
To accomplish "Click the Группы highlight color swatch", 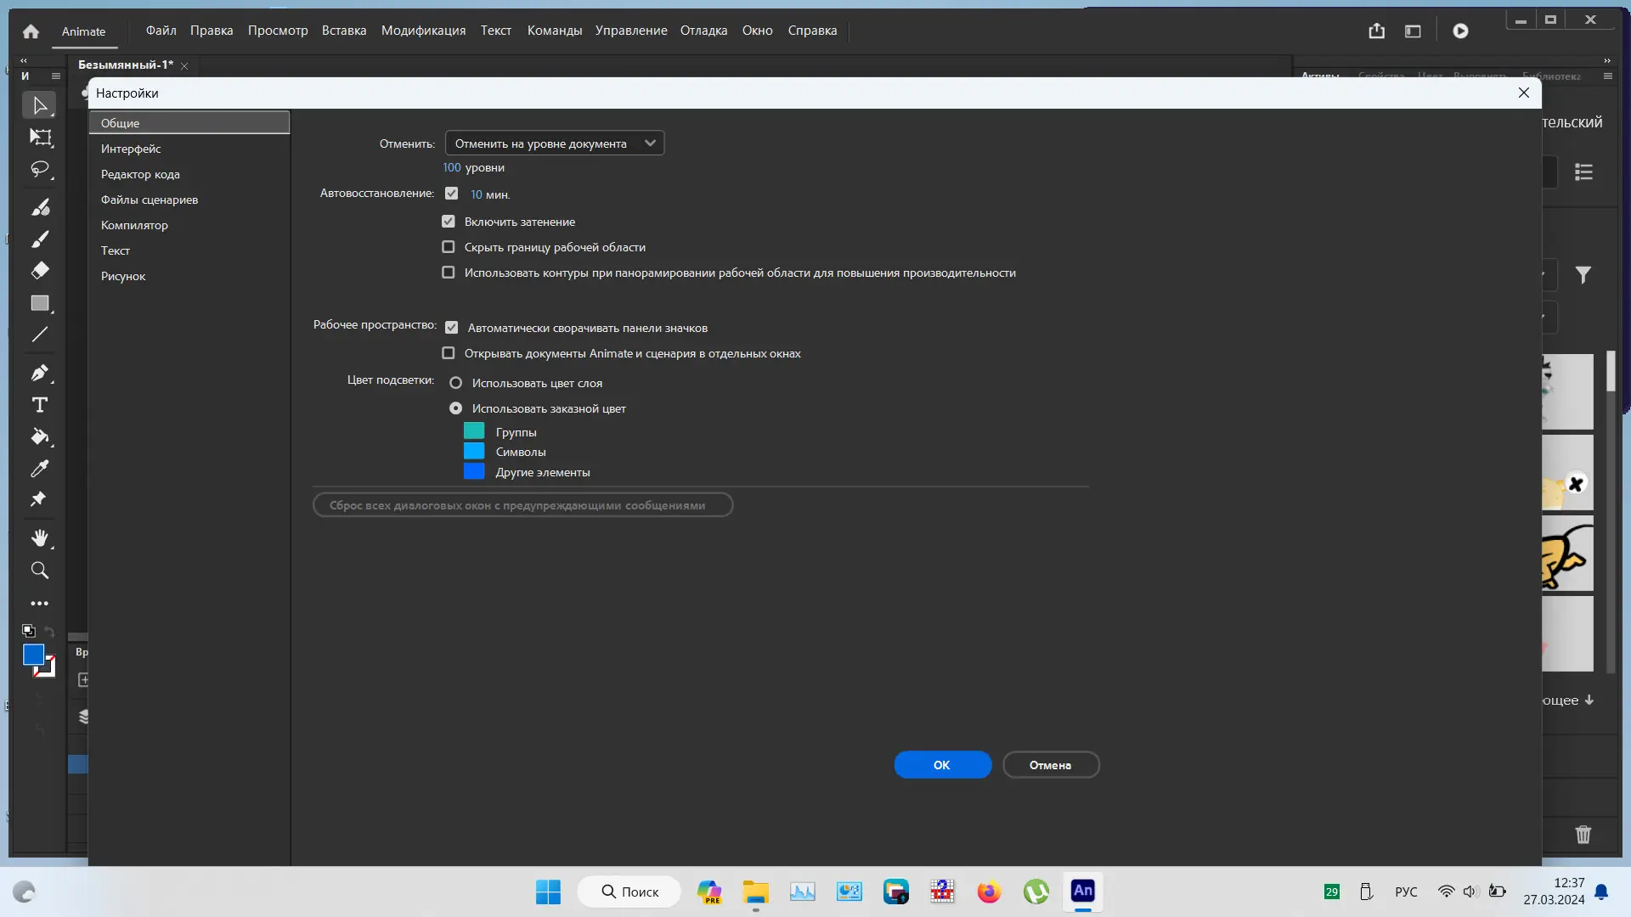I will 474,431.
